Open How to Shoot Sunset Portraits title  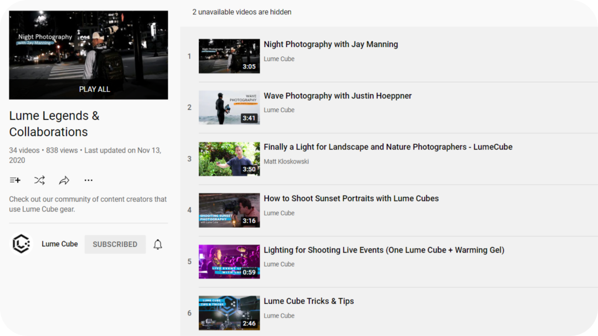[351, 198]
